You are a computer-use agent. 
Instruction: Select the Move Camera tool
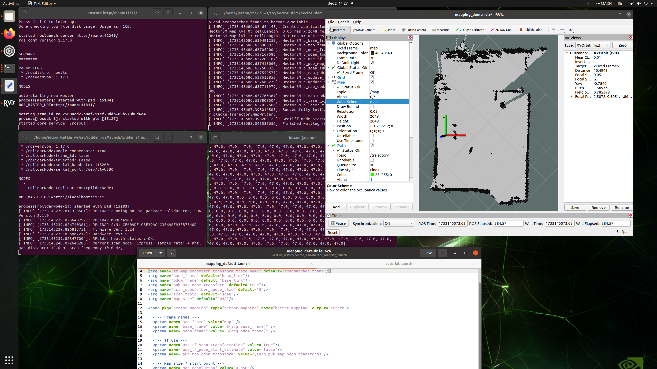point(363,30)
